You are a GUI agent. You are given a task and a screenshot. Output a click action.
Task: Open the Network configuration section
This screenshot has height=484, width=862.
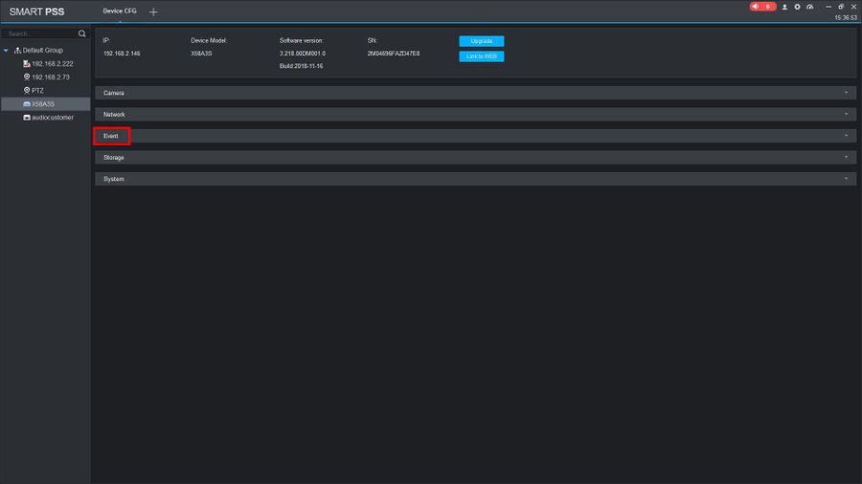(475, 114)
